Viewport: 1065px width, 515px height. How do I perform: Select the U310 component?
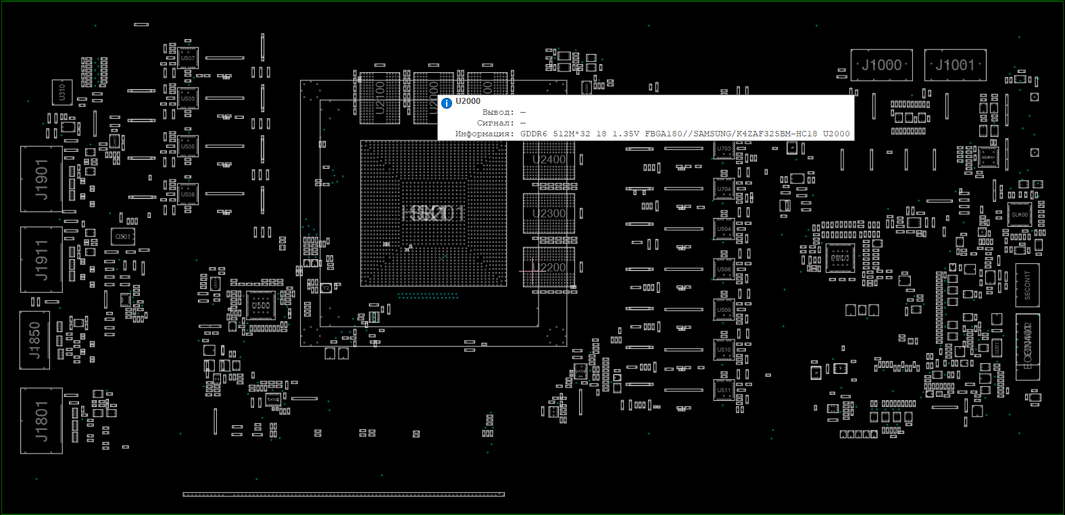tap(62, 92)
